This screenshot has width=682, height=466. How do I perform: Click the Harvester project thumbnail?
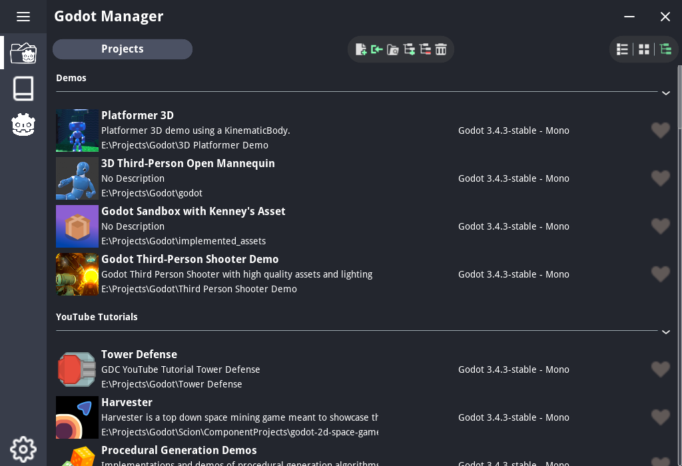pyautogui.click(x=77, y=417)
